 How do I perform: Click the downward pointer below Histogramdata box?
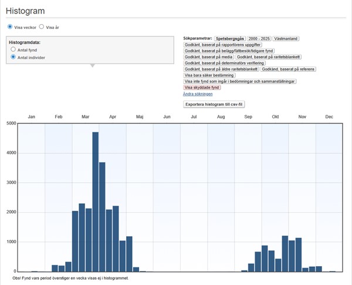(92, 65)
